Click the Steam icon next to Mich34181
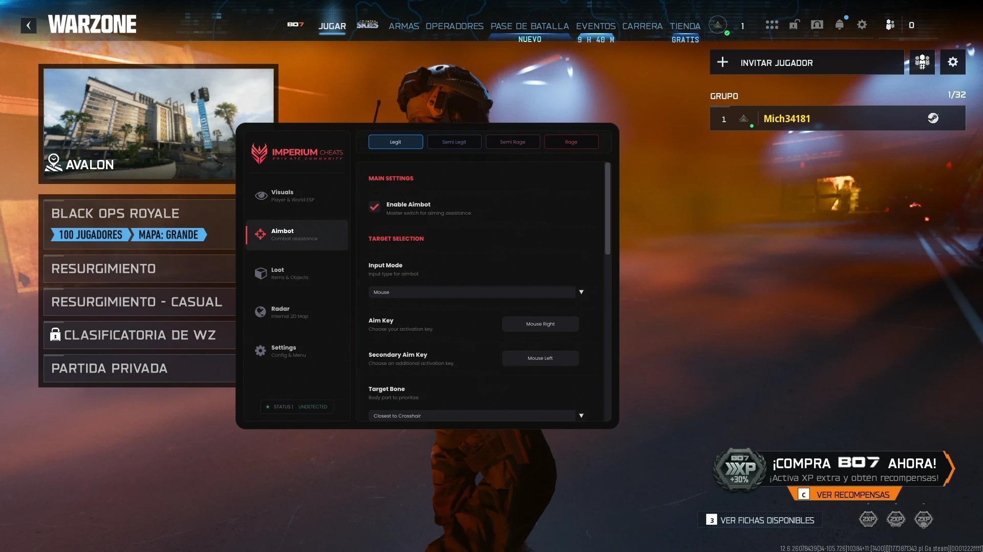Screen dimensions: 983x552 click(934, 118)
